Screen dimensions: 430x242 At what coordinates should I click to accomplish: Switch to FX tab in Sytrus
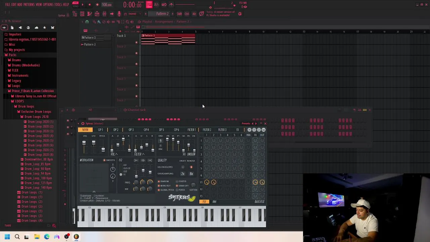238,130
